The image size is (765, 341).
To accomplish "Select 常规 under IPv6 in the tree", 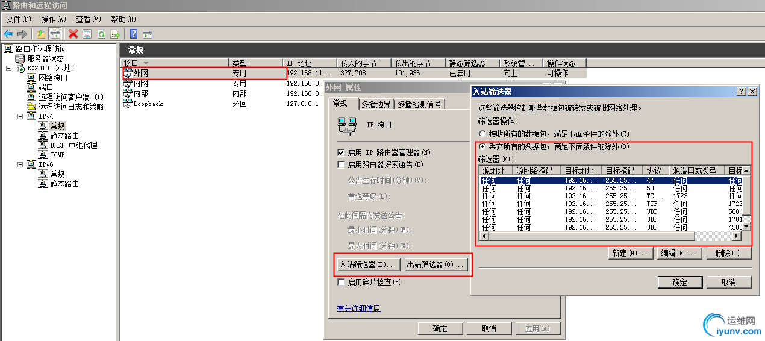I will [x=57, y=174].
